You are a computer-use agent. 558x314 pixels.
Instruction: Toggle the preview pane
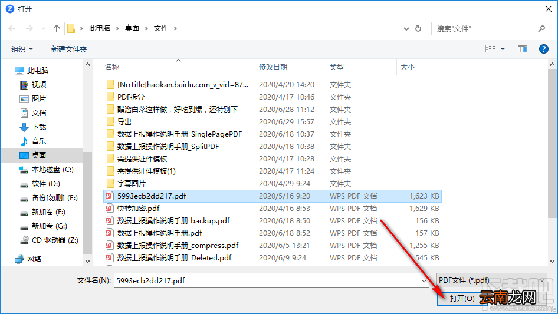click(x=523, y=49)
